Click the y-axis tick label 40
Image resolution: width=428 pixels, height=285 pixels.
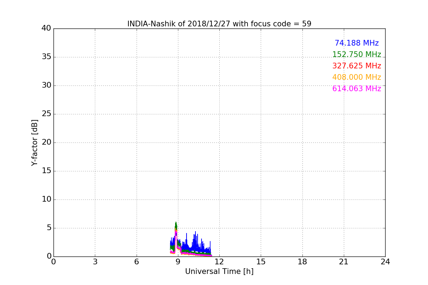click(46, 28)
